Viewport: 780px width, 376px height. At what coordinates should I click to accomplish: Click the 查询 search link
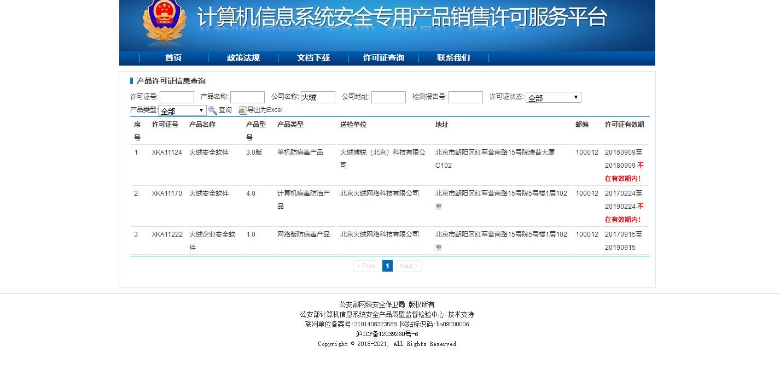225,110
